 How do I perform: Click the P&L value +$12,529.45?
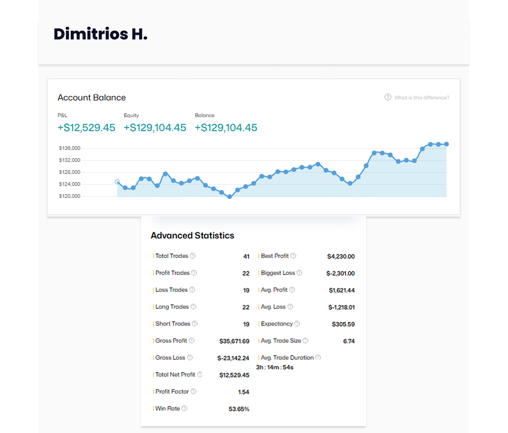pyautogui.click(x=86, y=128)
